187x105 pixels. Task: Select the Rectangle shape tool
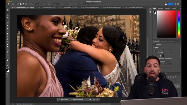coord(8,57)
